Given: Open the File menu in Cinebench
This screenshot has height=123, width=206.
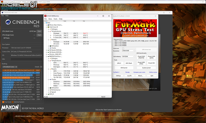Looking at the screenshot, I should point(3,16).
